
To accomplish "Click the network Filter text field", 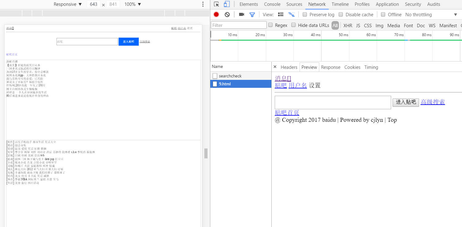I will [x=239, y=25].
